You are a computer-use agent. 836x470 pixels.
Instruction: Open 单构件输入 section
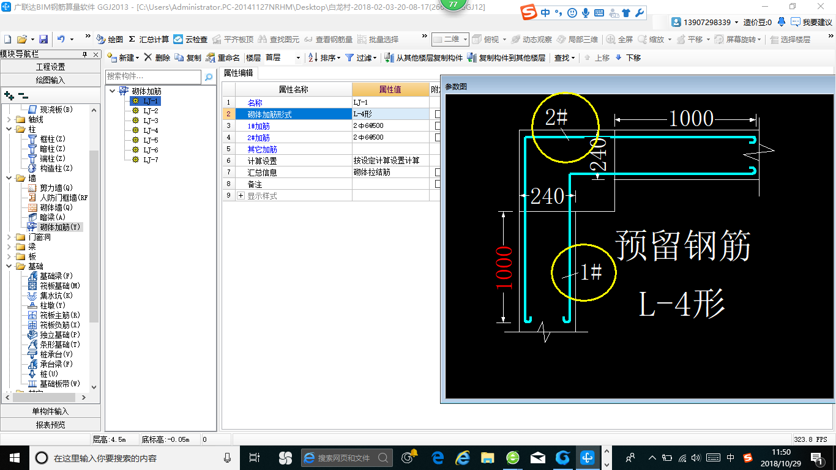pyautogui.click(x=50, y=411)
